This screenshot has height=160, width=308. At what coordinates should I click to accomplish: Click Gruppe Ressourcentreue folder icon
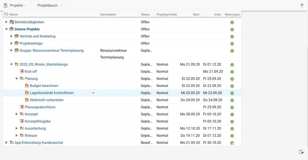coord(17,50)
